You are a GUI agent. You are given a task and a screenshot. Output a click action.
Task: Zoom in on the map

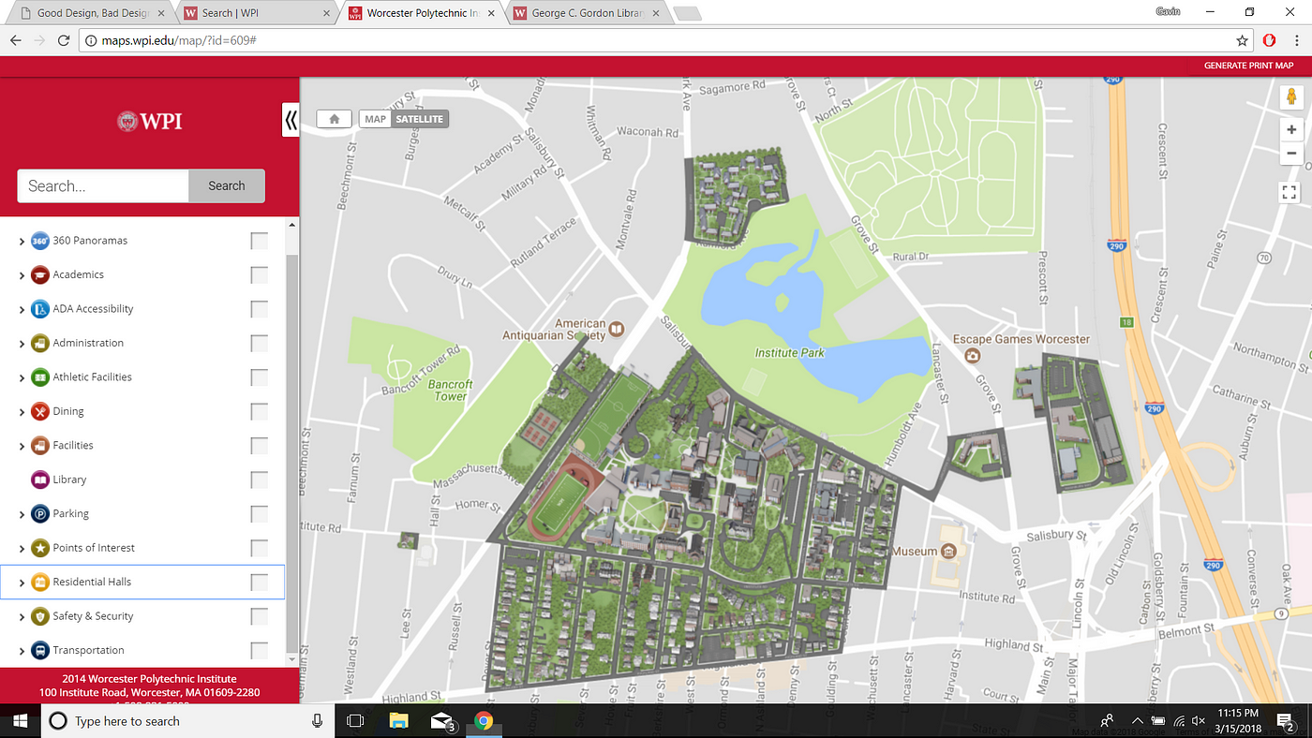1291,130
